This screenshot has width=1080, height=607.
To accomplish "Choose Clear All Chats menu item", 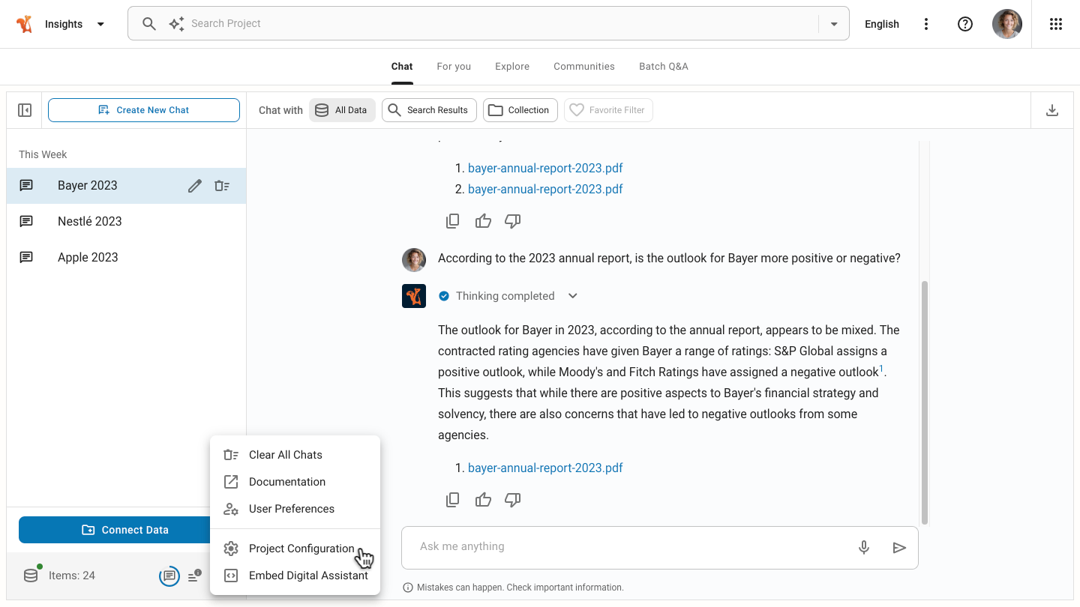I will [x=295, y=455].
